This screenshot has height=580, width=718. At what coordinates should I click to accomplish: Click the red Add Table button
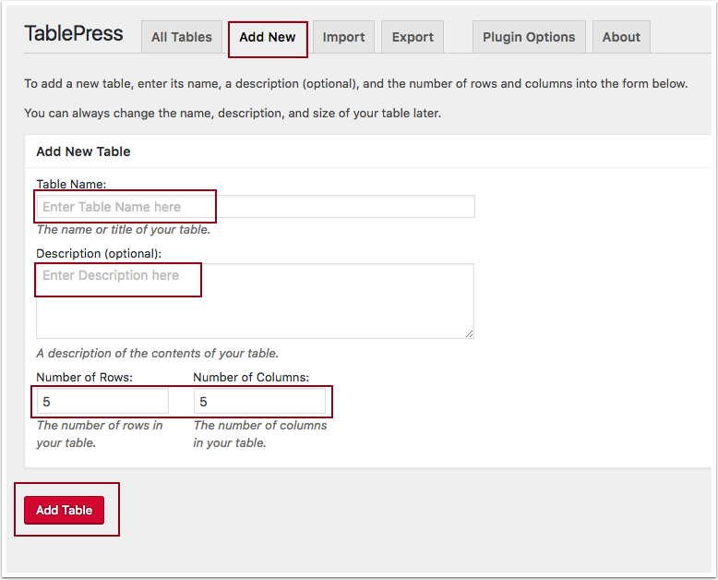[64, 510]
